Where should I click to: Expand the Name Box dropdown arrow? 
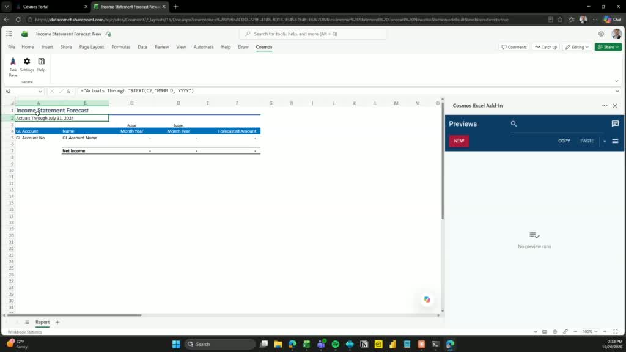(x=40, y=92)
